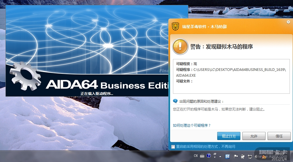Click the AIDA64 splash gear logo
Screen dimensions: 293x162
(25, 76)
